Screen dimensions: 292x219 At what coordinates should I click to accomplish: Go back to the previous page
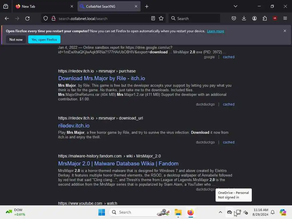pyautogui.click(x=7, y=19)
